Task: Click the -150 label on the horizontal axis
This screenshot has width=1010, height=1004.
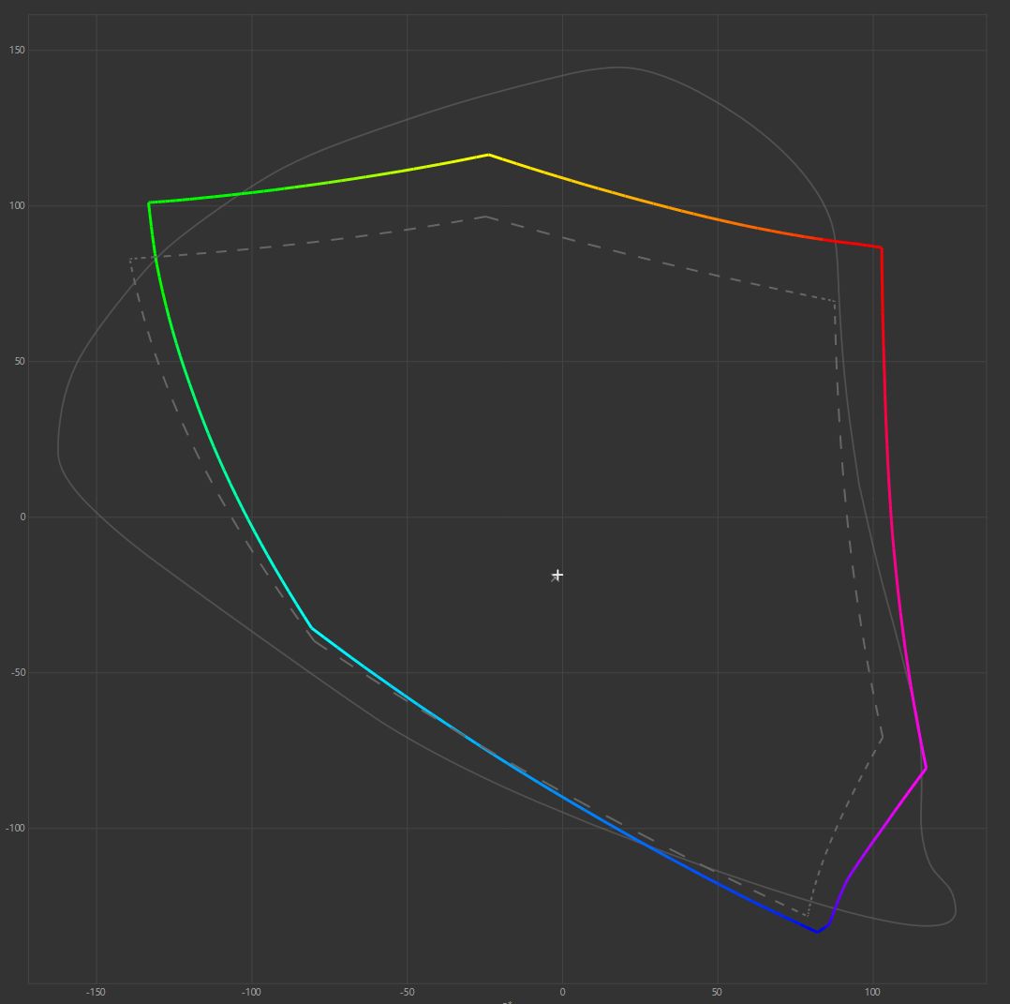Action: click(x=96, y=991)
